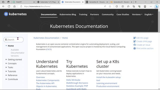
Task: Toggle split screen icon in toolbar
Action: click(123, 6)
